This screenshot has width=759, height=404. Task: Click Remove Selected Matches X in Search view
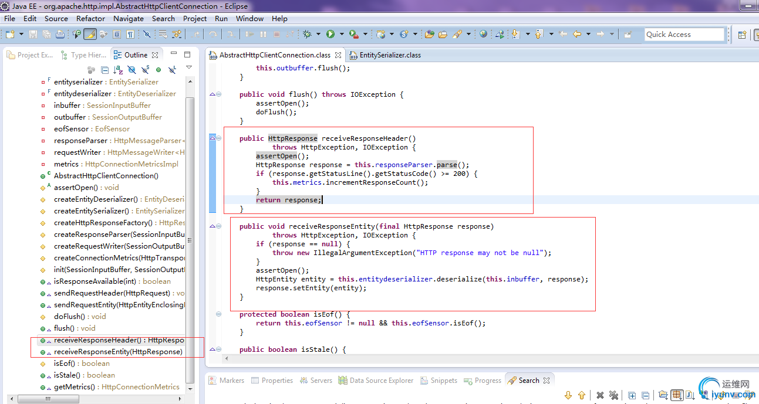pyautogui.click(x=600, y=395)
